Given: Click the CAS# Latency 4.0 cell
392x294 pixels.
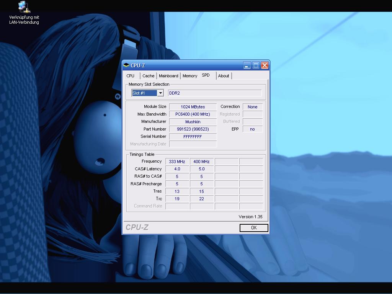Looking at the screenshot, I should click(x=177, y=169).
